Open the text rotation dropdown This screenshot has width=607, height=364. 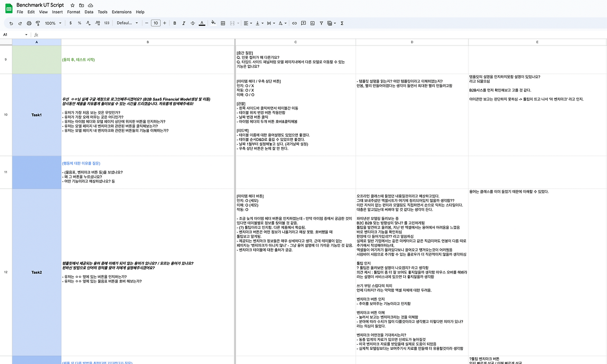click(x=282, y=23)
